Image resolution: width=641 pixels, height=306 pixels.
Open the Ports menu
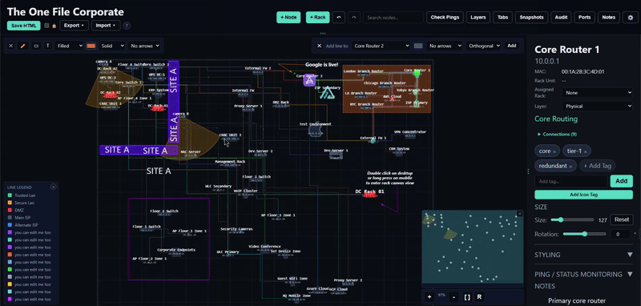[x=585, y=18]
